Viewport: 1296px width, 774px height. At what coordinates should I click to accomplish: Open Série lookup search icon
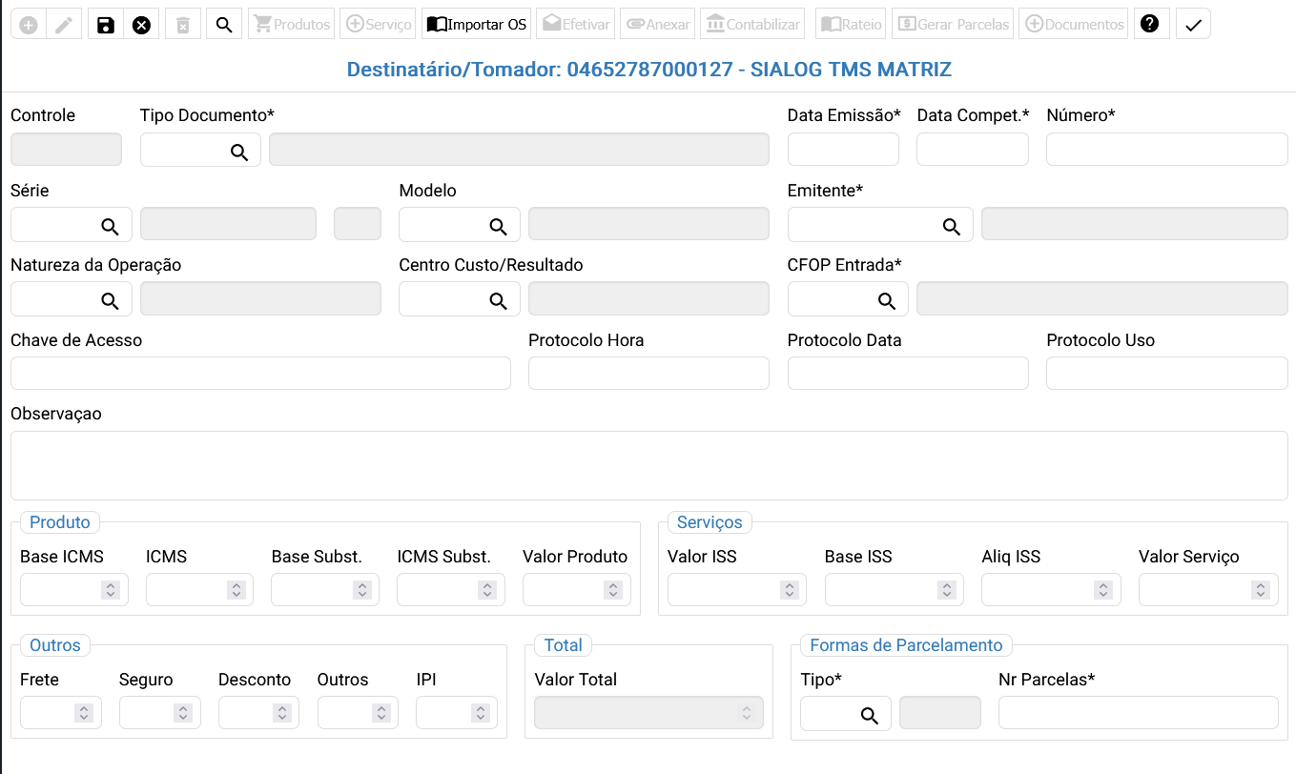[111, 226]
